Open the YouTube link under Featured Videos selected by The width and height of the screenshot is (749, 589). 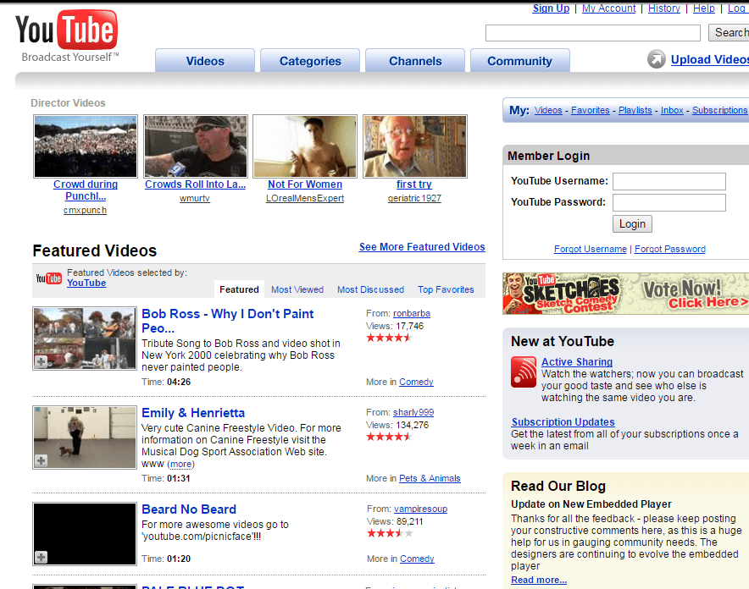click(x=86, y=283)
